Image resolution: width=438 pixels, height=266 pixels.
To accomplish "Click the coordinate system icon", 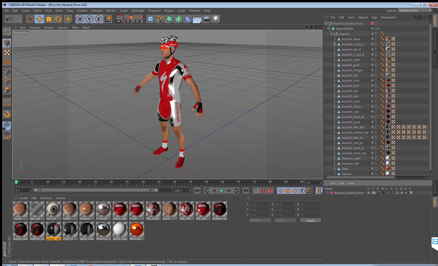I will coord(108,19).
